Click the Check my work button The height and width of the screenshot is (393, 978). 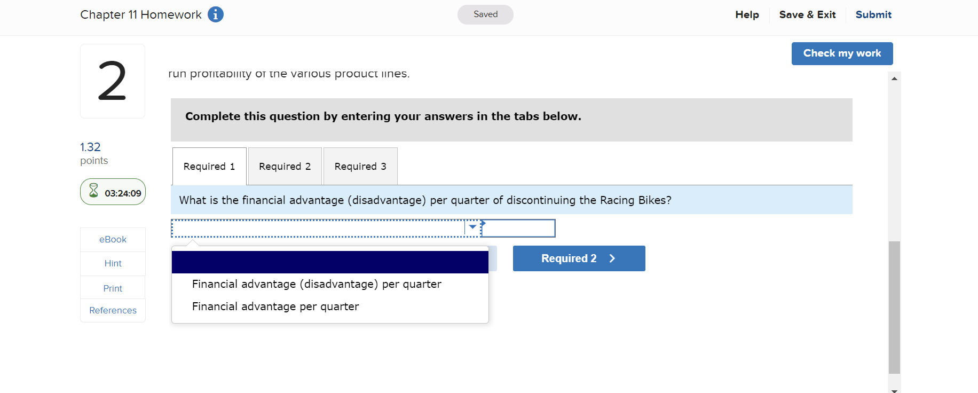tap(842, 53)
